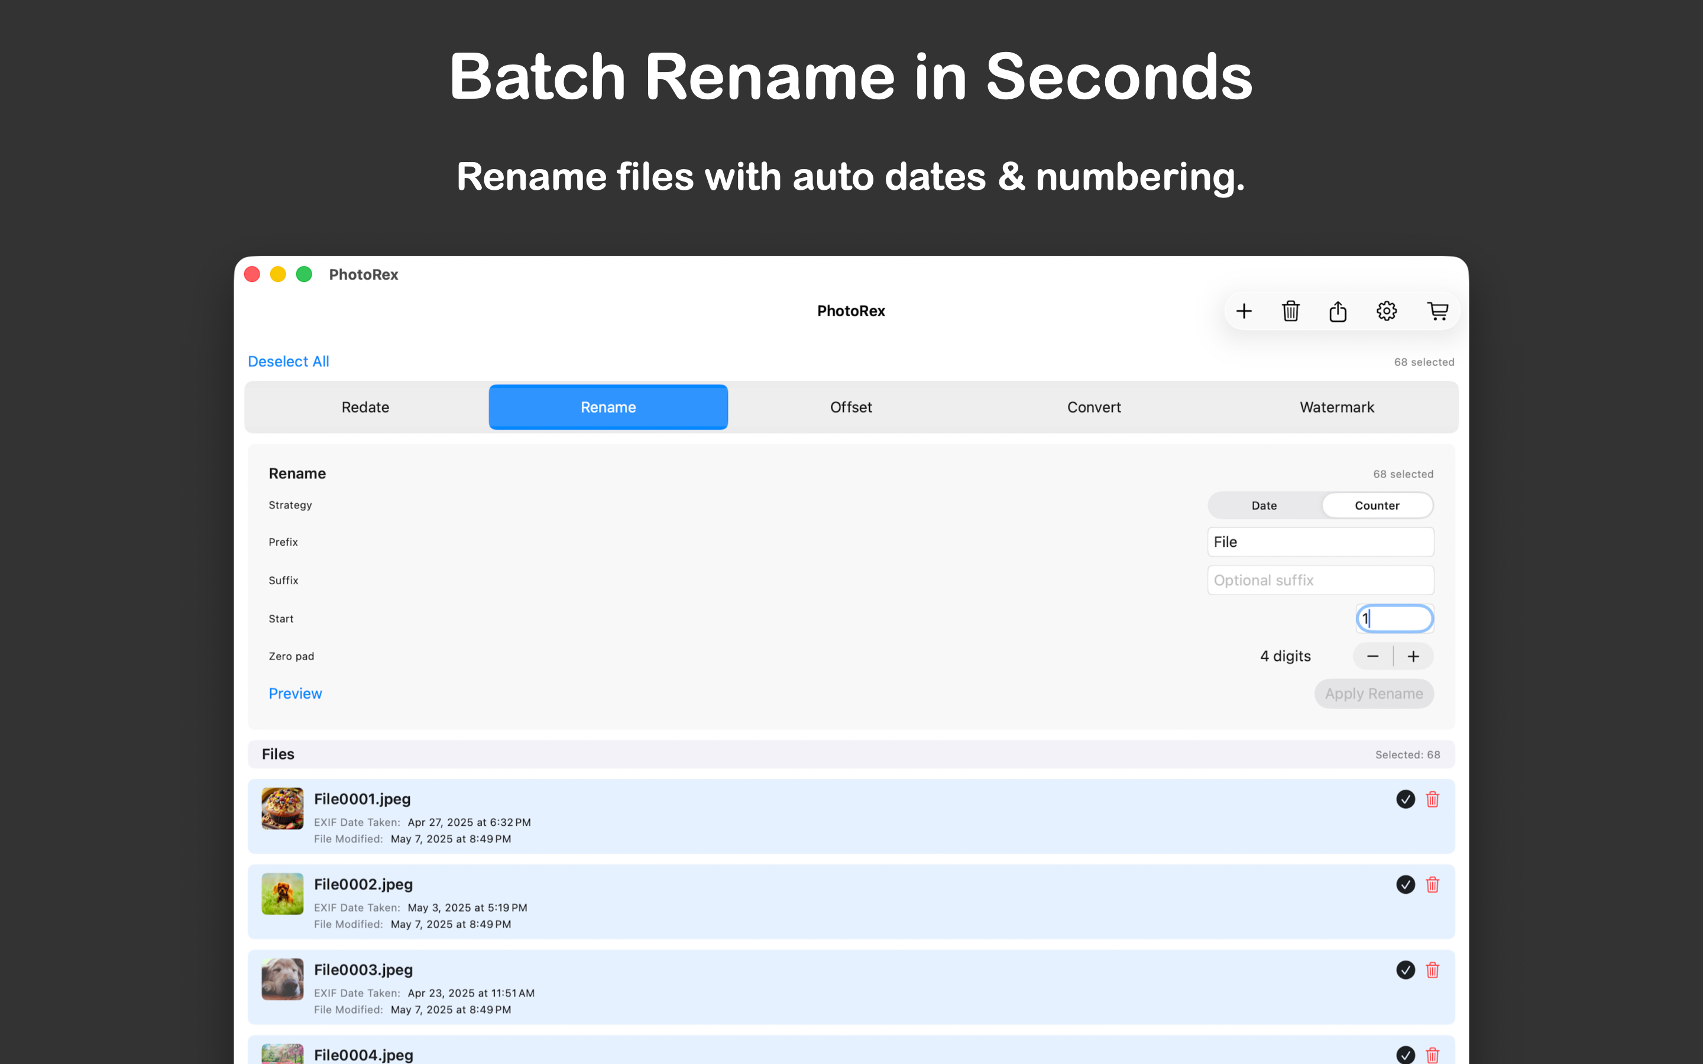Select the File0002.jpeg file name
The height and width of the screenshot is (1064, 1703).
[363, 884]
